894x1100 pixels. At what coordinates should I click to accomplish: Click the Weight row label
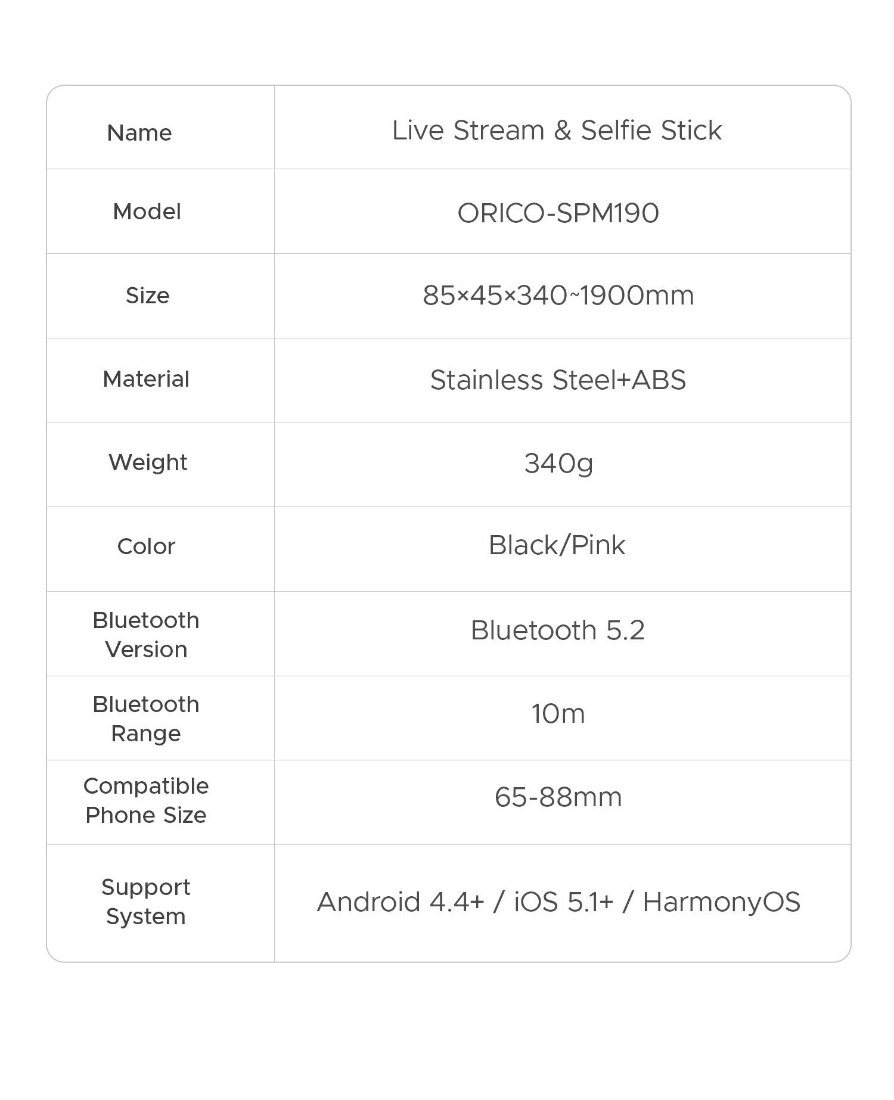coord(148,462)
